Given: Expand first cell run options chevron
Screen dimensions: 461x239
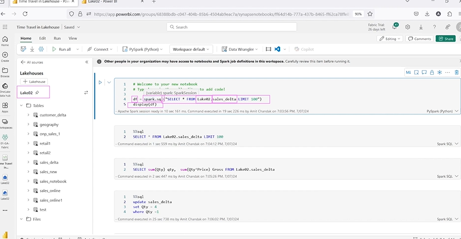Looking at the screenshot, I should pos(109,82).
